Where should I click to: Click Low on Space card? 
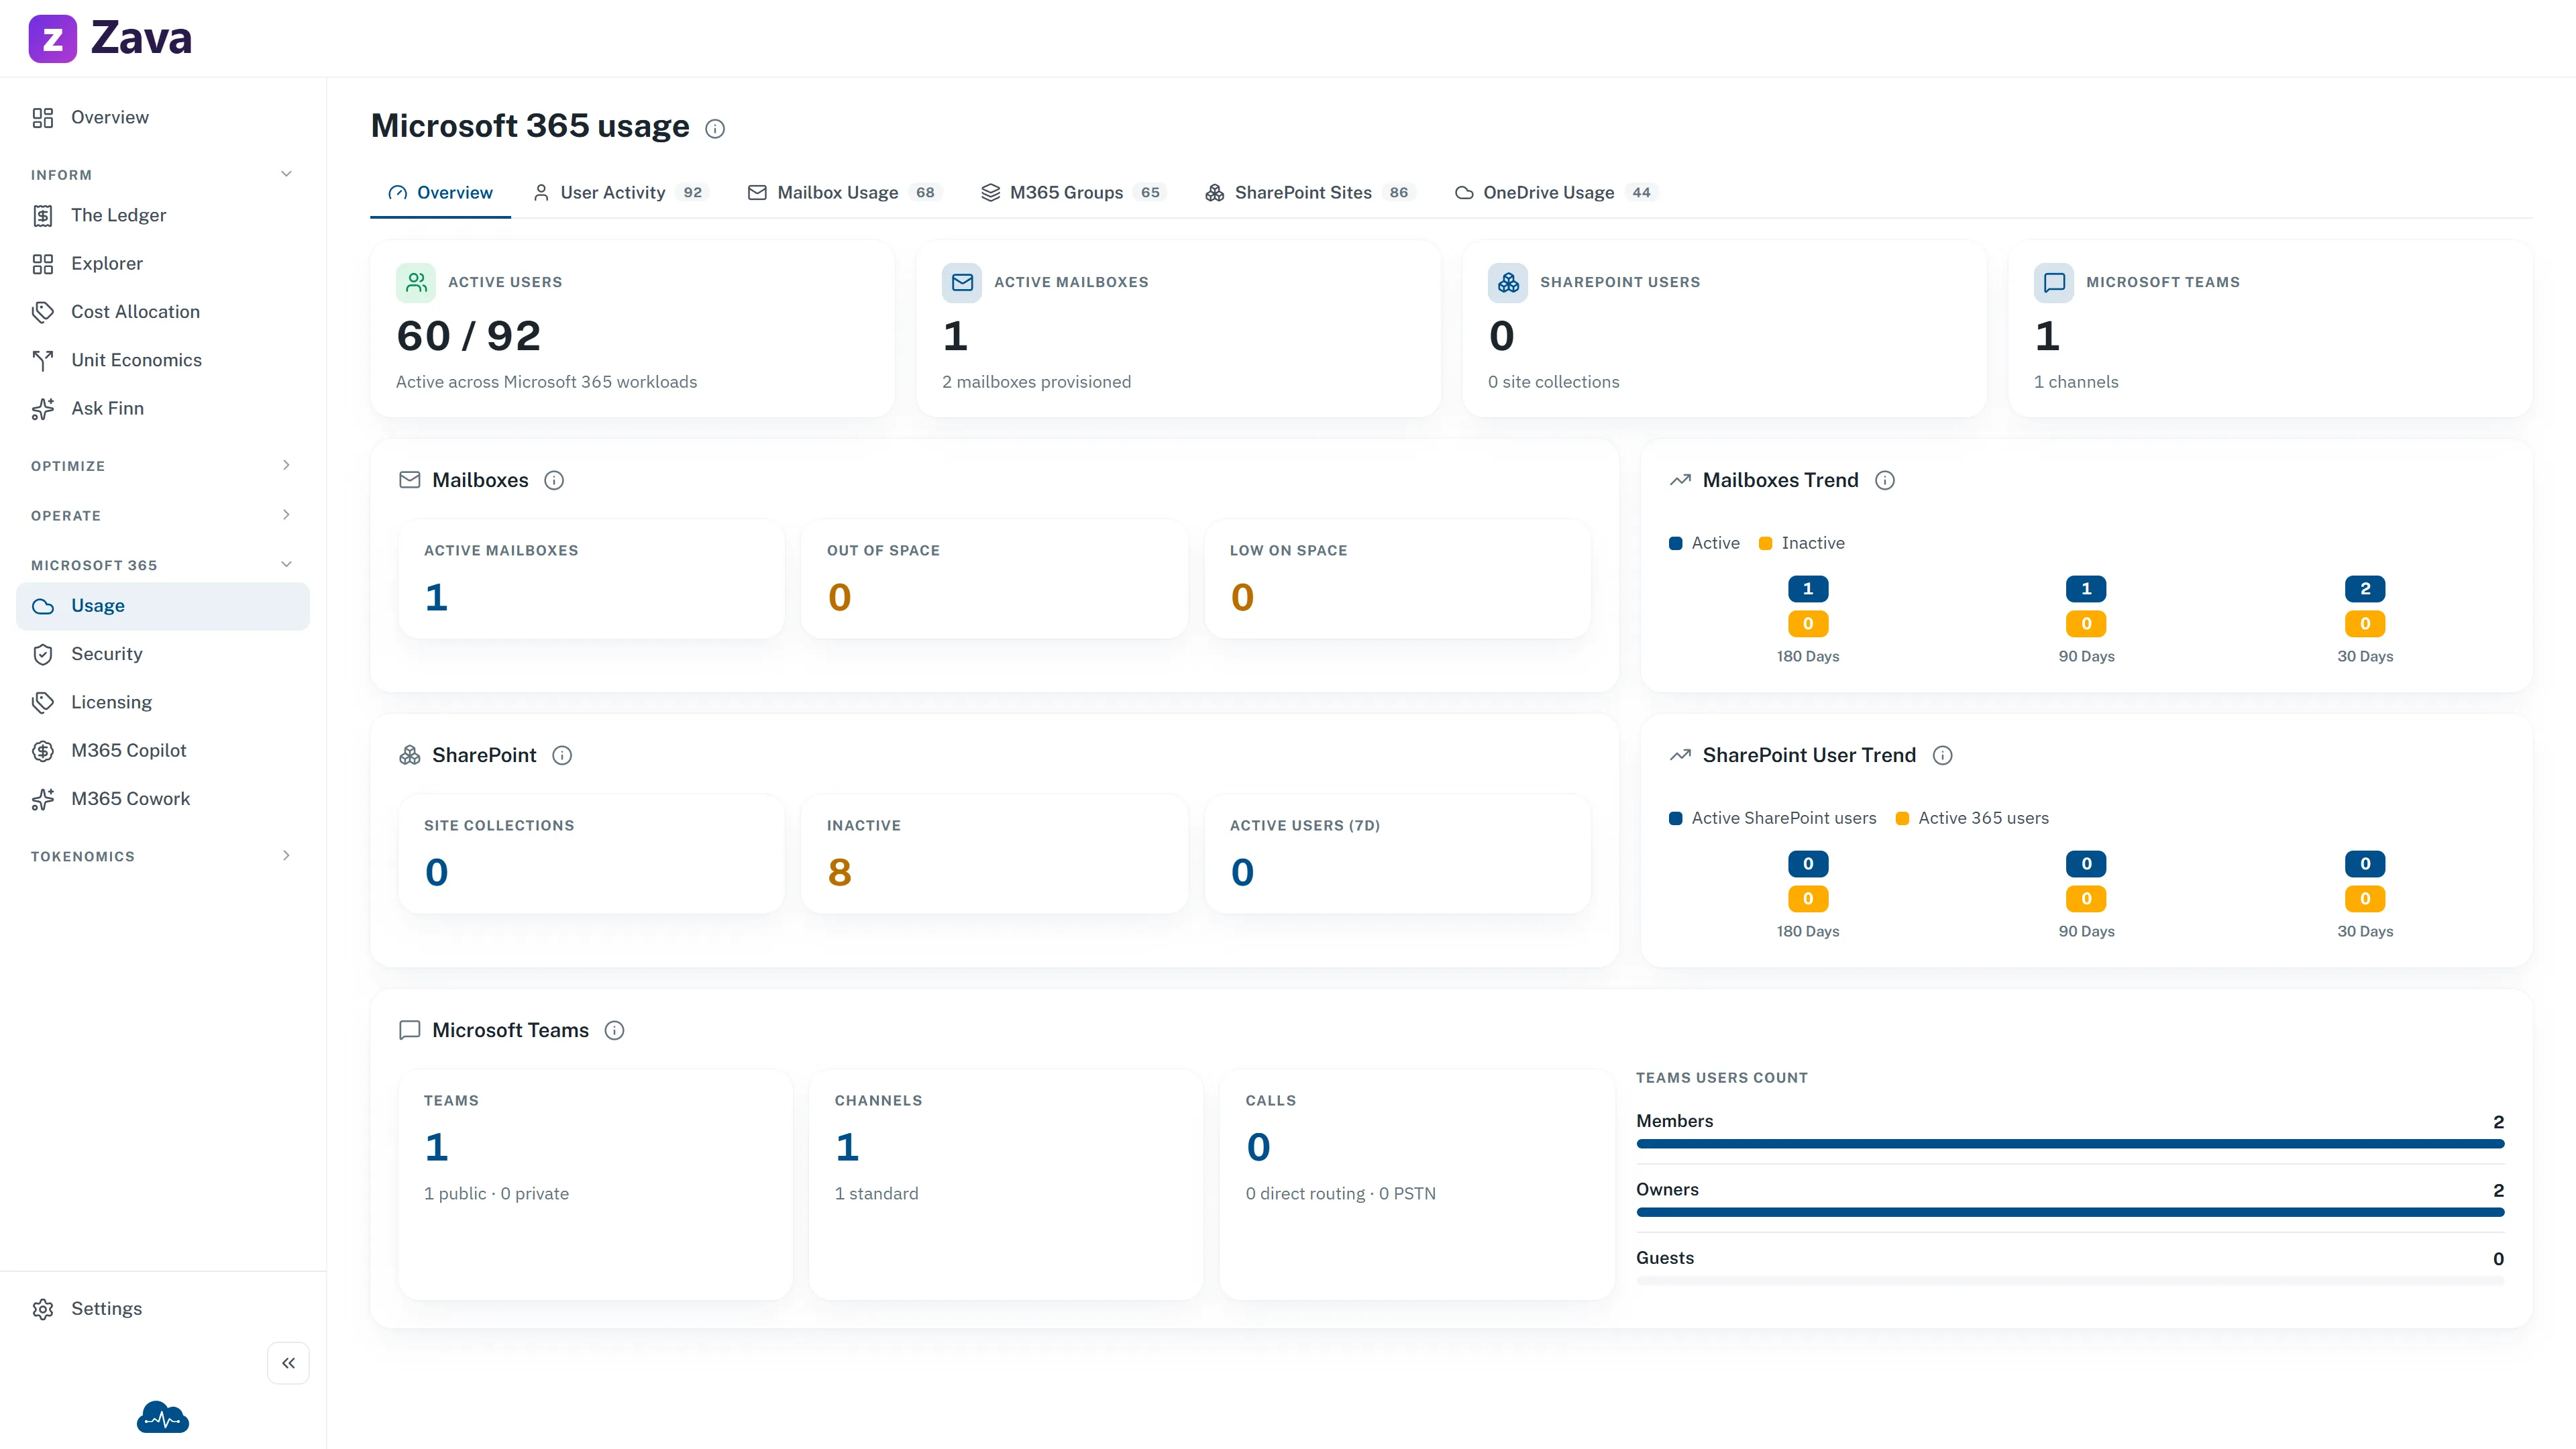(1397, 579)
